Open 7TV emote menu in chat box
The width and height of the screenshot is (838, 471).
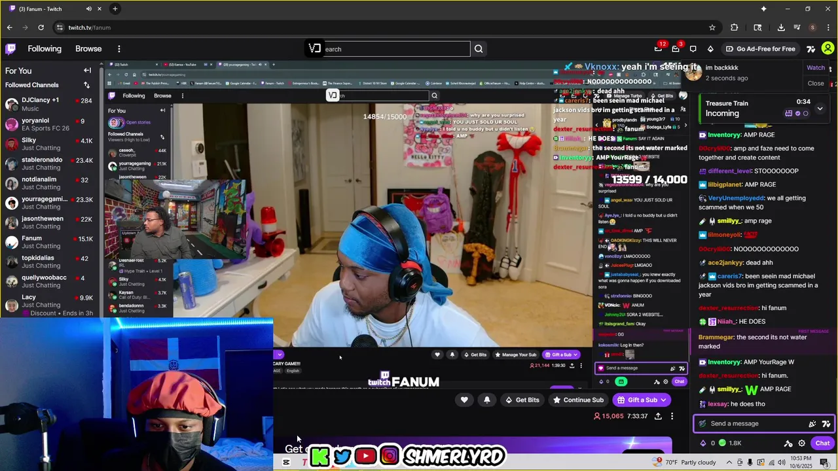pyautogui.click(x=826, y=423)
